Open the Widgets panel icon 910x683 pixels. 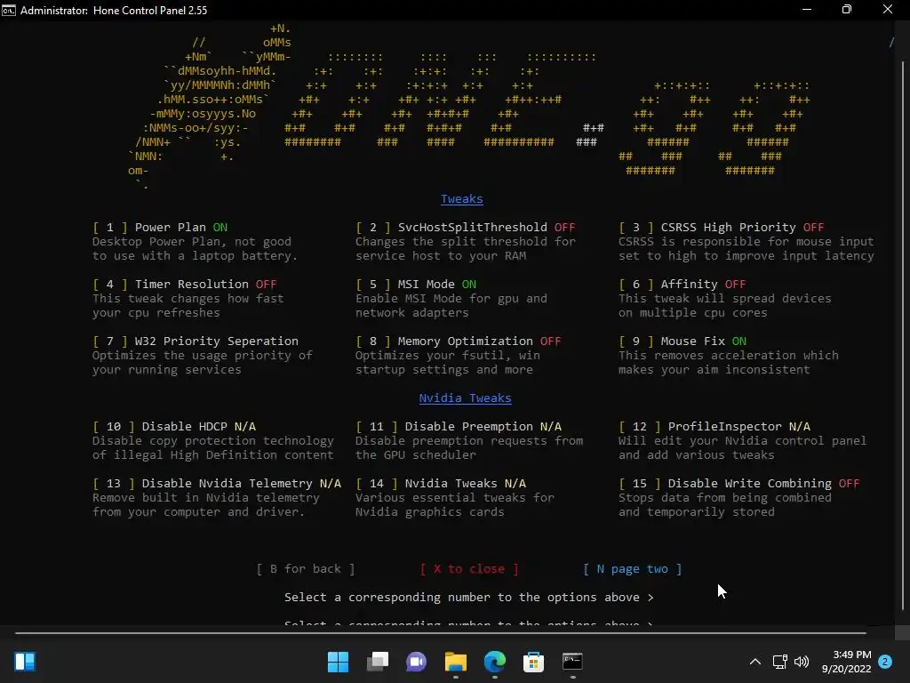click(25, 662)
